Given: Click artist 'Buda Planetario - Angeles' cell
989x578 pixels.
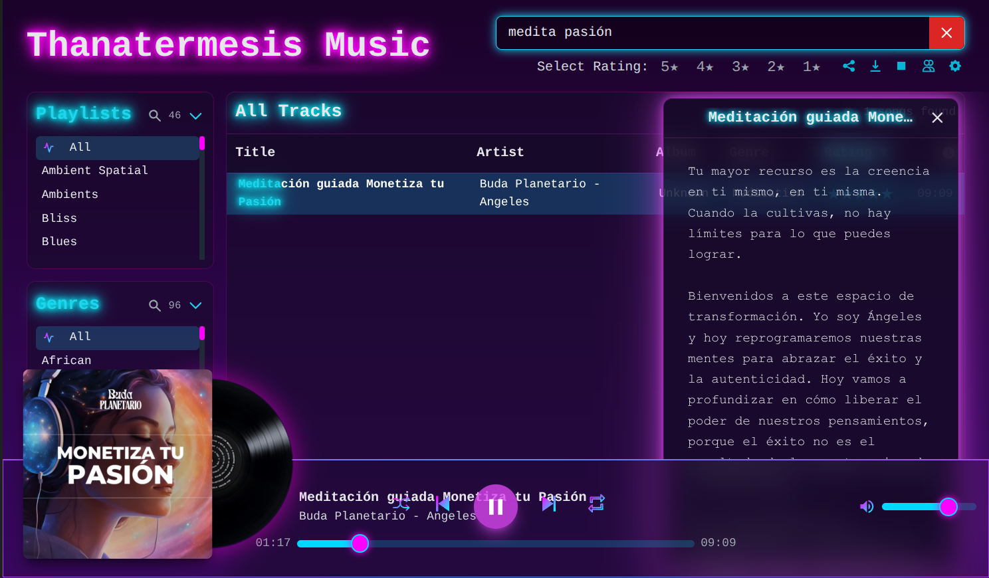Looking at the screenshot, I should pyautogui.click(x=540, y=193).
